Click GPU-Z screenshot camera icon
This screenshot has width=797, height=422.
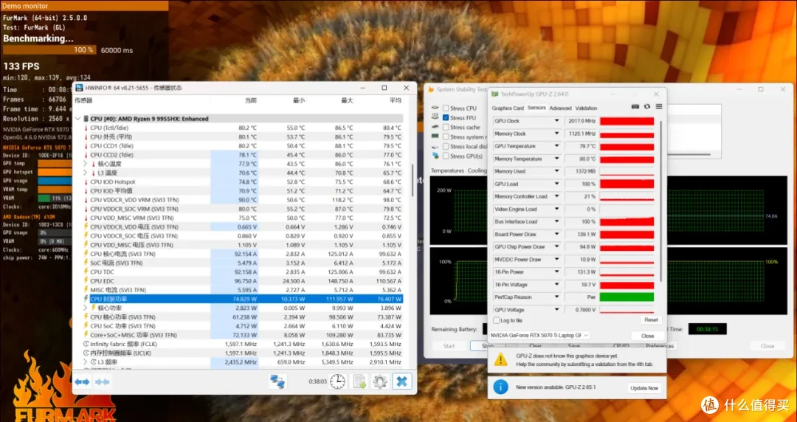pyautogui.click(x=635, y=107)
